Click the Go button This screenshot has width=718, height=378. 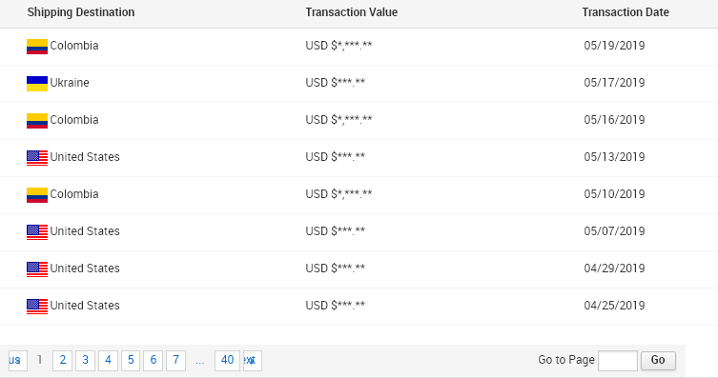point(658,361)
